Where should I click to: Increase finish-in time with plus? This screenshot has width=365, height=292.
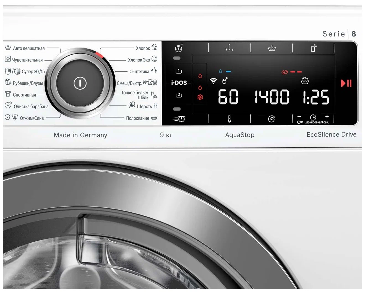point(327,116)
